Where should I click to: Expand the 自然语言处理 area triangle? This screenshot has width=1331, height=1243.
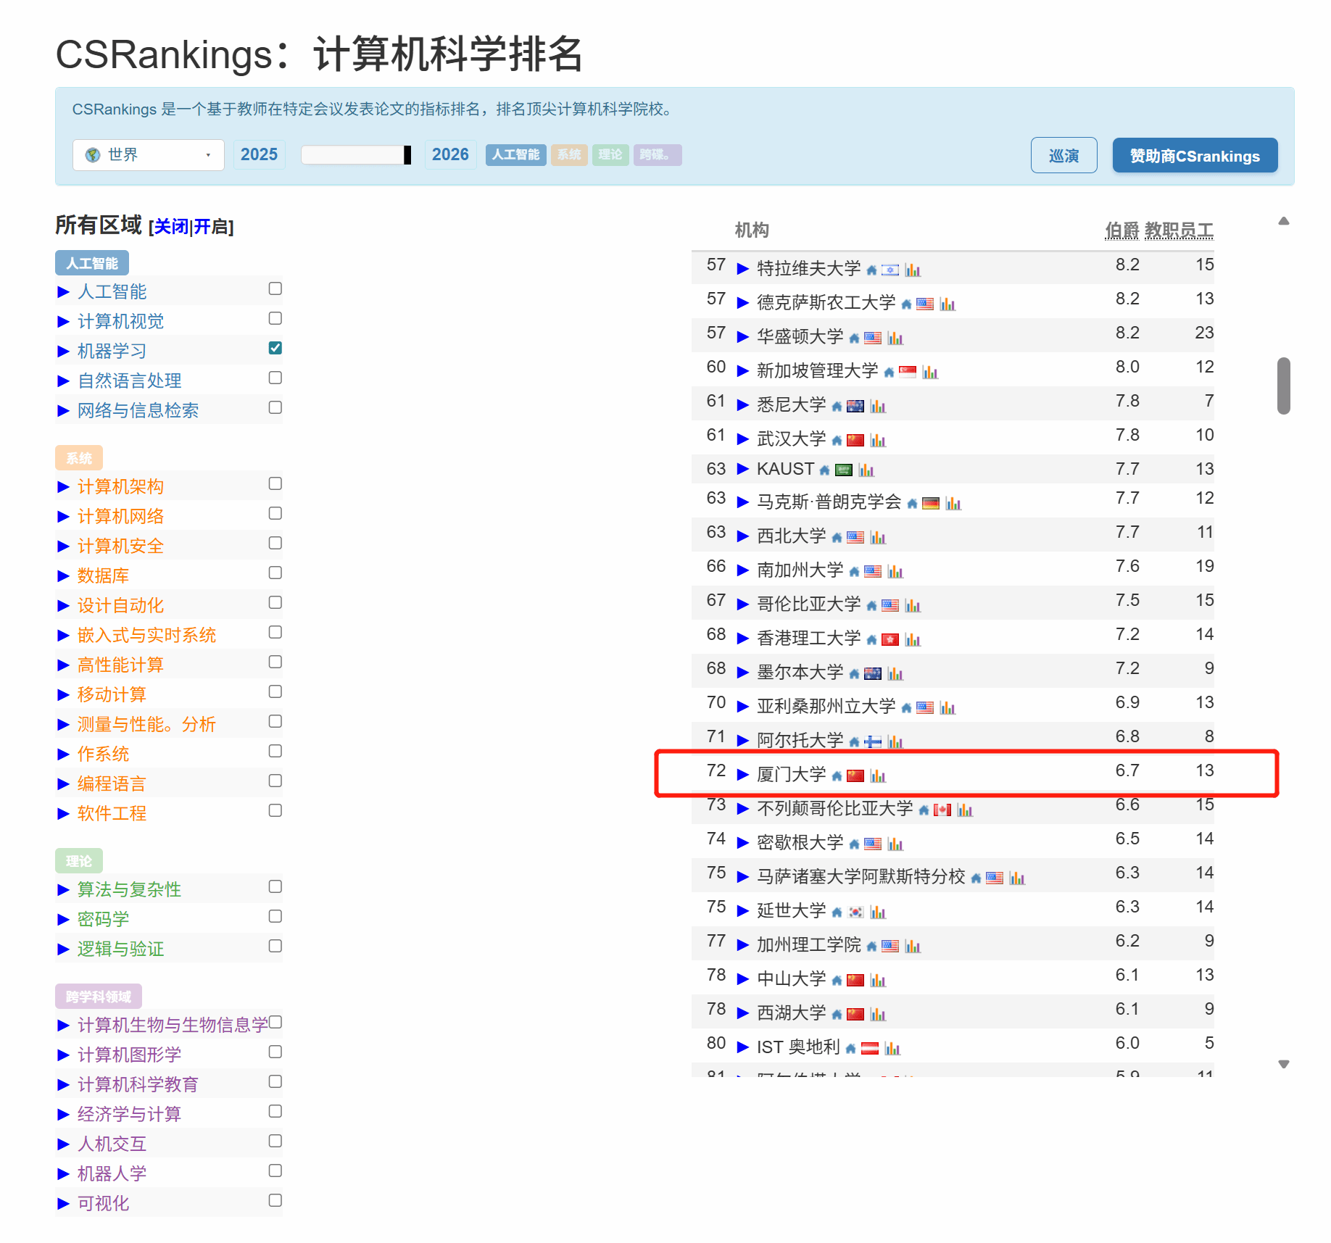[63, 381]
